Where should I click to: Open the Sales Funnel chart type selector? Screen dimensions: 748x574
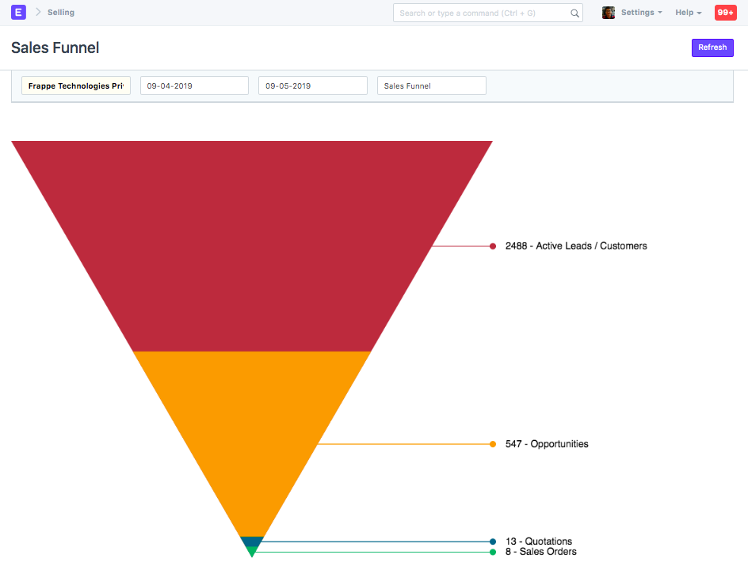431,86
